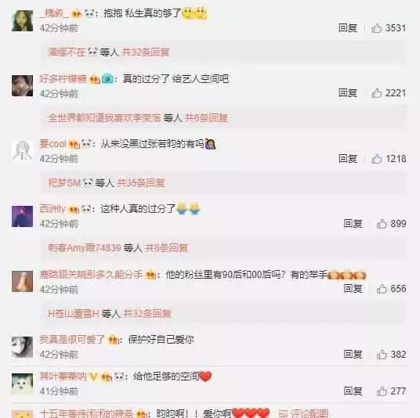Open the white cat avatar profile
Image resolution: width=420 pixels, height=418 pixels.
tap(22, 384)
